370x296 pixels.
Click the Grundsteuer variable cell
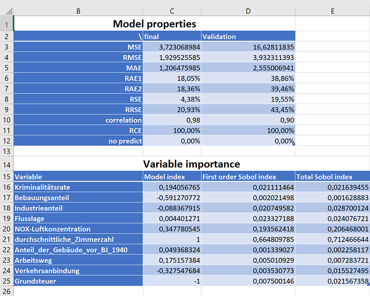click(78, 281)
